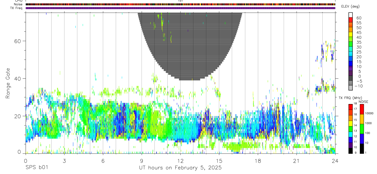Select the purple 10–11 swatch in TX FRQ bar
Image resolution: width=377 pixels, height=174 pixels.
pyautogui.click(x=351, y=145)
